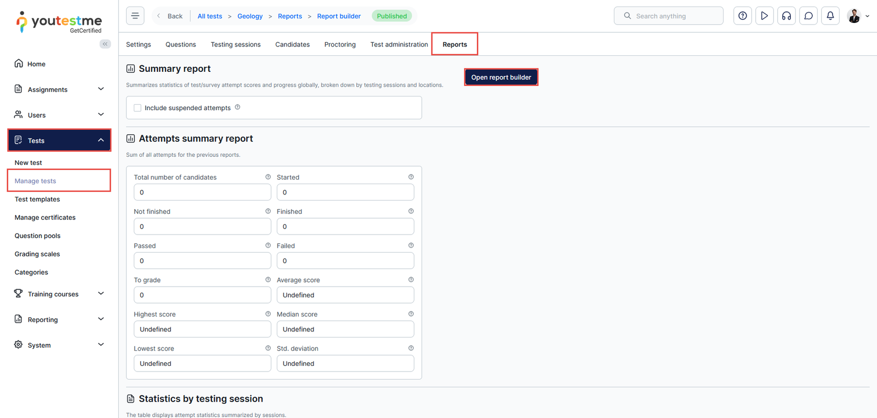Click the hamburger menu icon
Image resolution: width=877 pixels, height=418 pixels.
(x=135, y=16)
